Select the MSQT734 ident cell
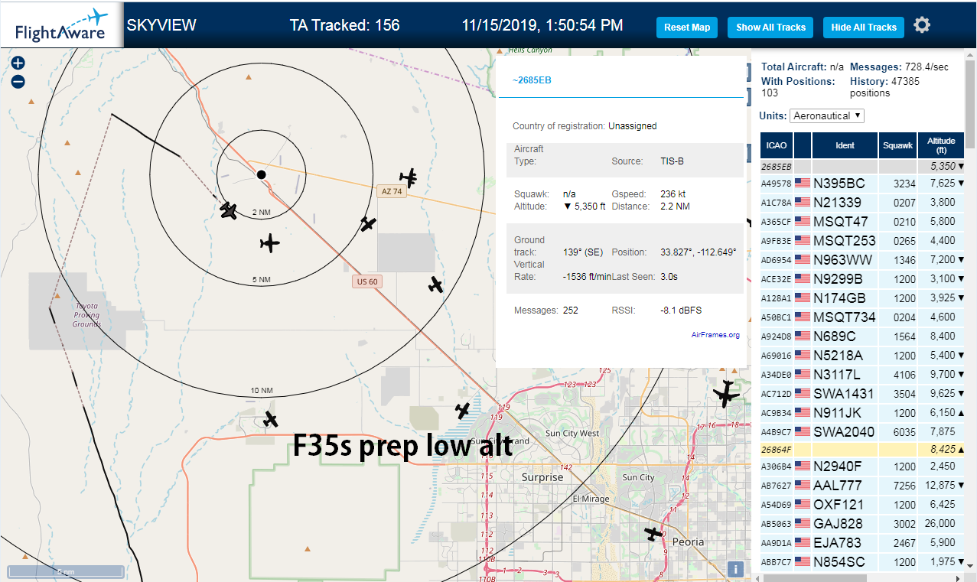 (x=845, y=317)
